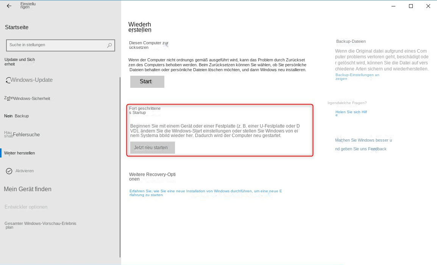
Task: Open Startseite home page
Action: [x=17, y=27]
